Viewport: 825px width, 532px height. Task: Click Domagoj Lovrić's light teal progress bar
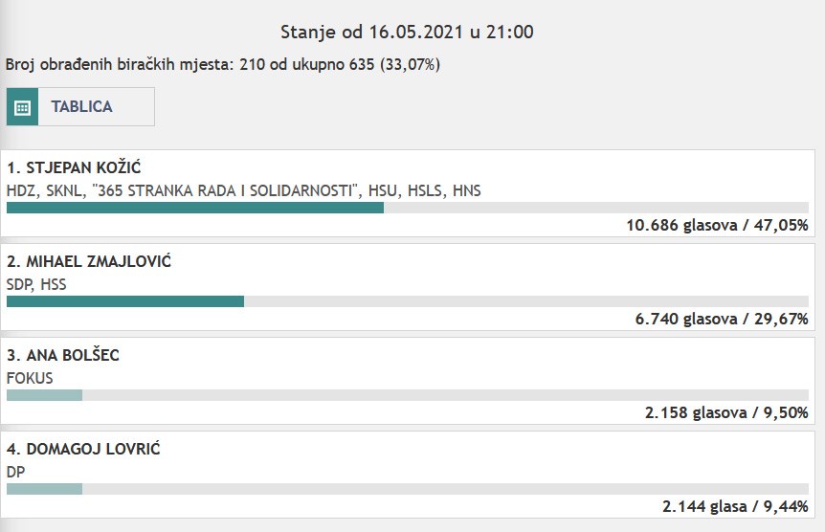click(45, 489)
